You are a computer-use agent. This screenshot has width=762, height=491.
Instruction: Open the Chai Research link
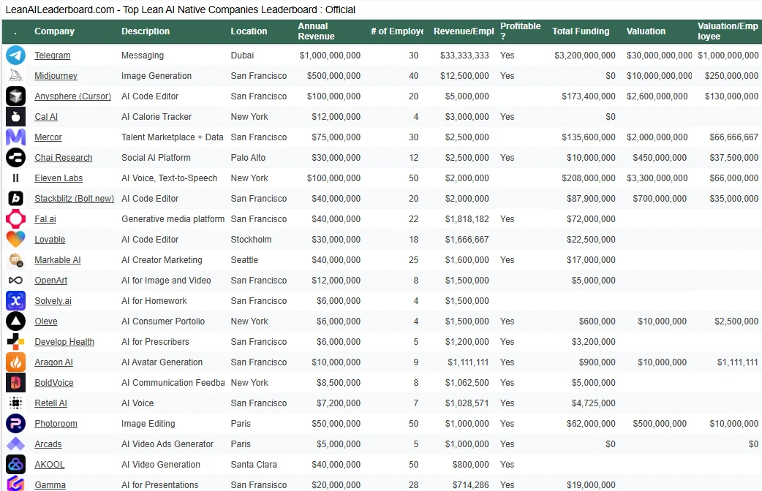pyautogui.click(x=63, y=158)
